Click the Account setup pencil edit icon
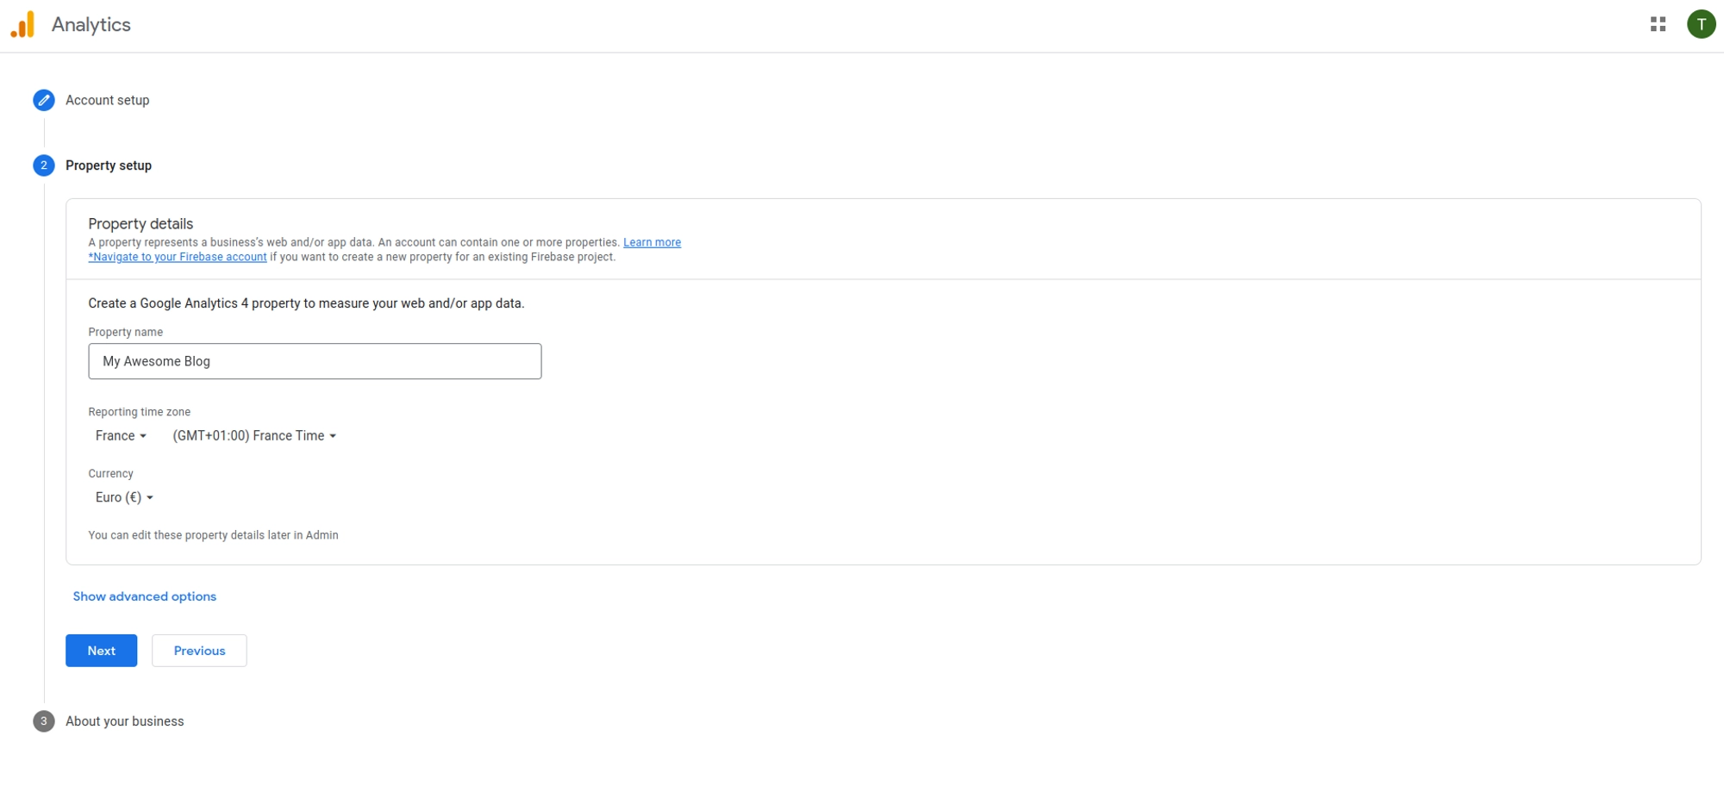This screenshot has width=1724, height=811. 44,100
